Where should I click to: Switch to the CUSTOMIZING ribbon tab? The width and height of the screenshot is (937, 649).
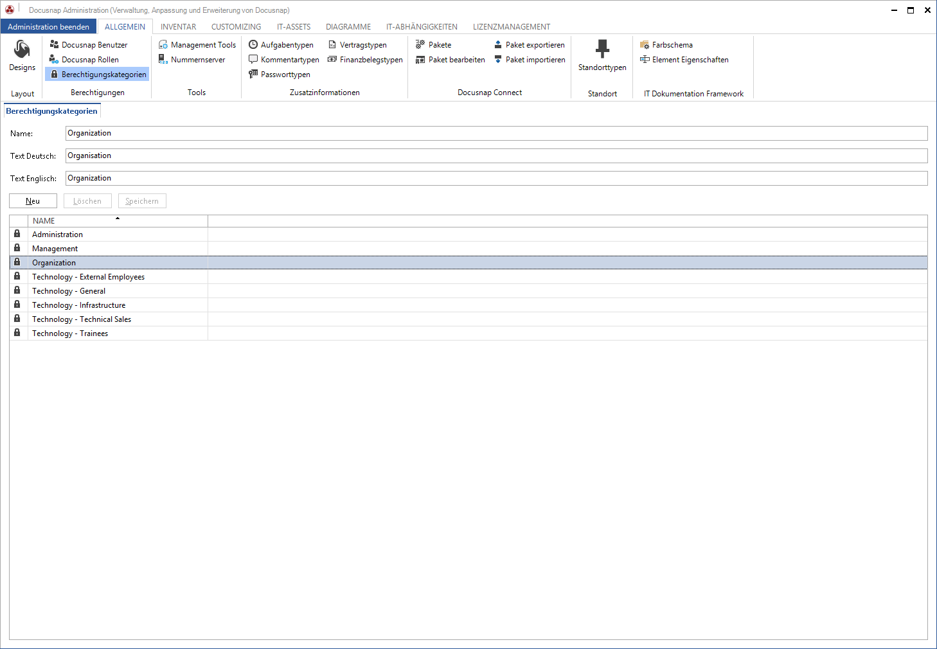tap(236, 26)
